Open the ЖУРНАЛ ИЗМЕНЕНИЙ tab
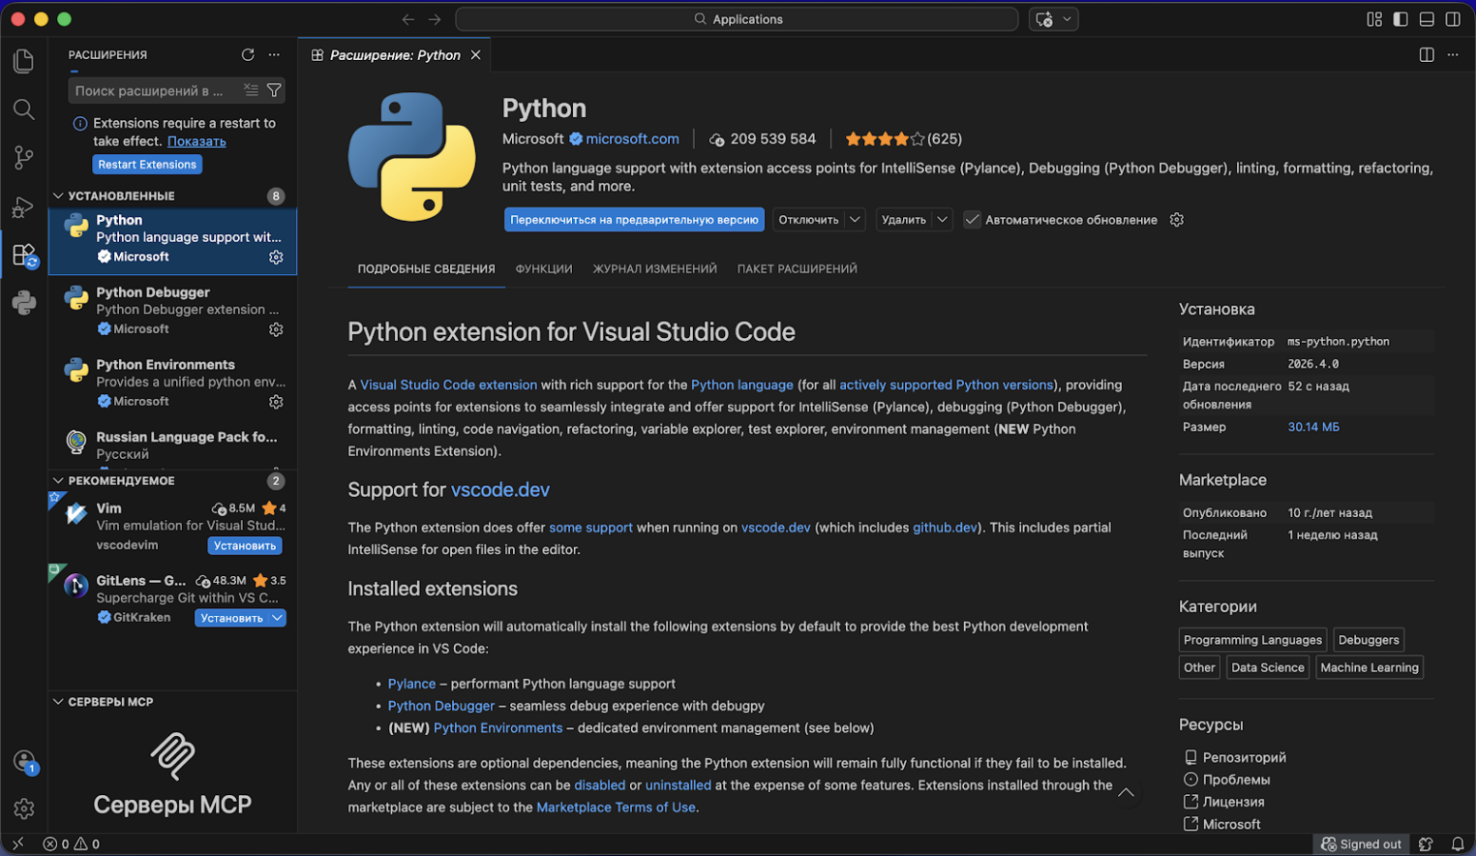 point(654,268)
